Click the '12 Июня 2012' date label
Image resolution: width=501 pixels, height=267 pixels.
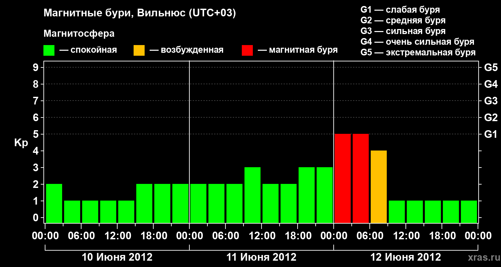click(x=406, y=257)
